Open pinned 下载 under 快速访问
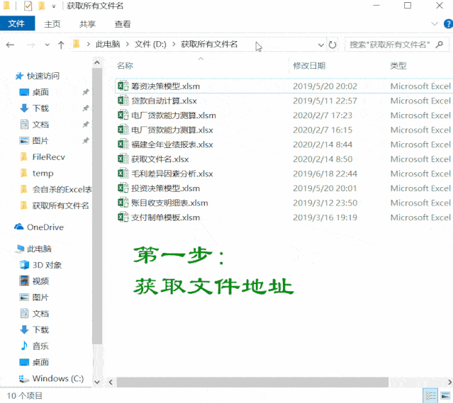453x403 pixels. pyautogui.click(x=40, y=108)
